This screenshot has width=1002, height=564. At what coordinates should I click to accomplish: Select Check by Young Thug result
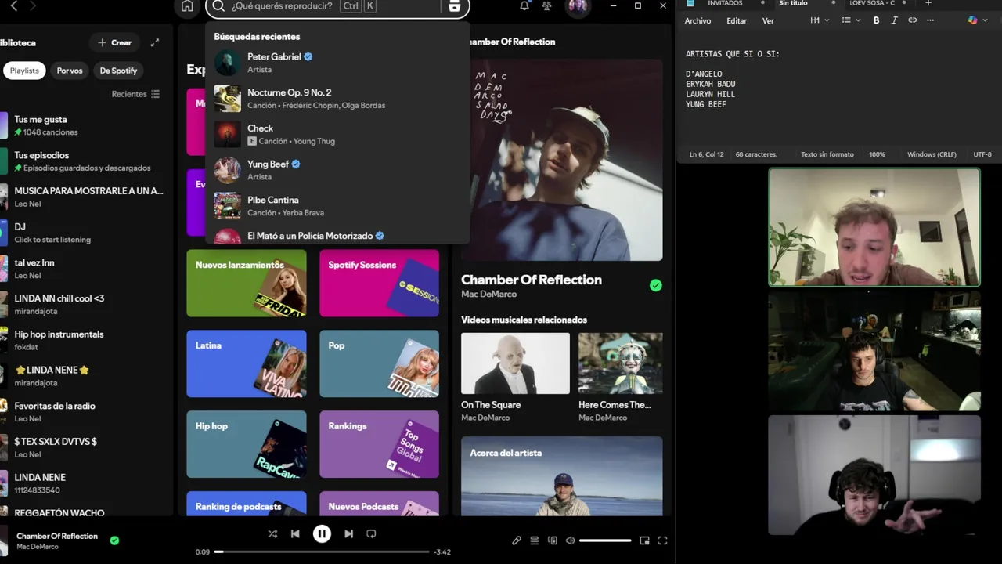[337, 135]
